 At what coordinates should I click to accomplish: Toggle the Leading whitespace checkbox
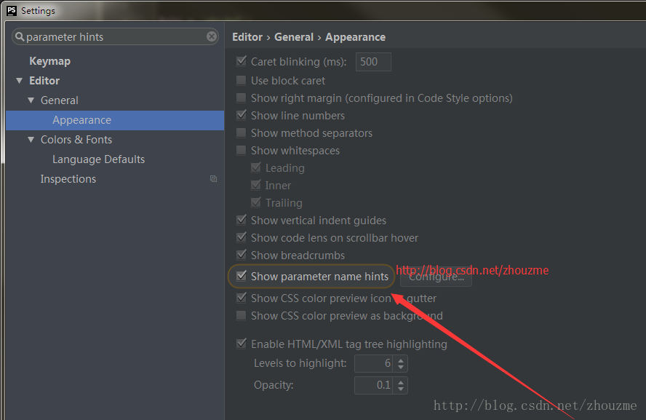click(256, 167)
